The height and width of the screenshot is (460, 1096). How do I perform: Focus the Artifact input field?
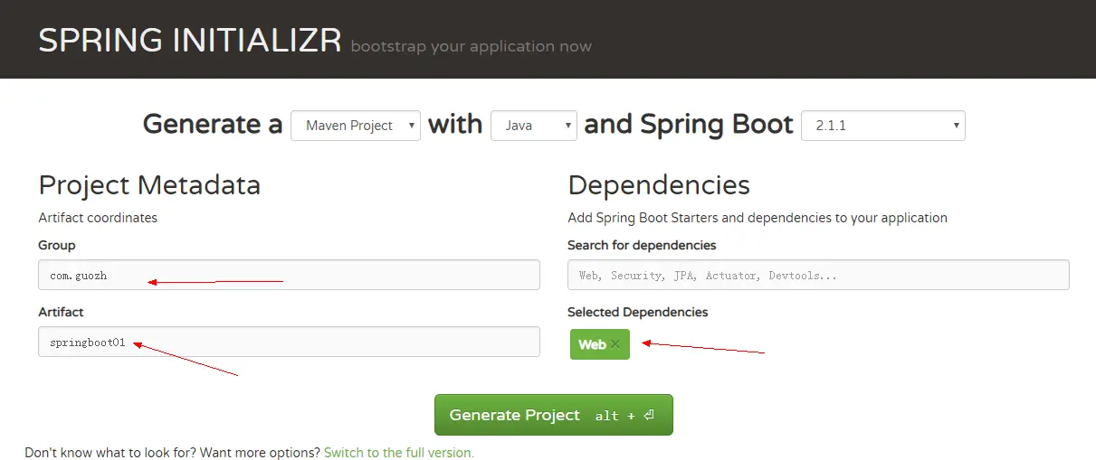coord(289,342)
